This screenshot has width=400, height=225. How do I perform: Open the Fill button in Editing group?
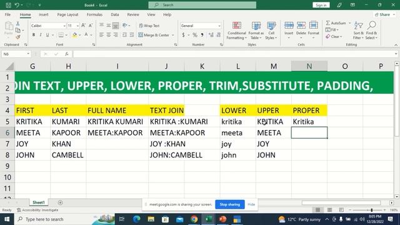click(x=332, y=30)
